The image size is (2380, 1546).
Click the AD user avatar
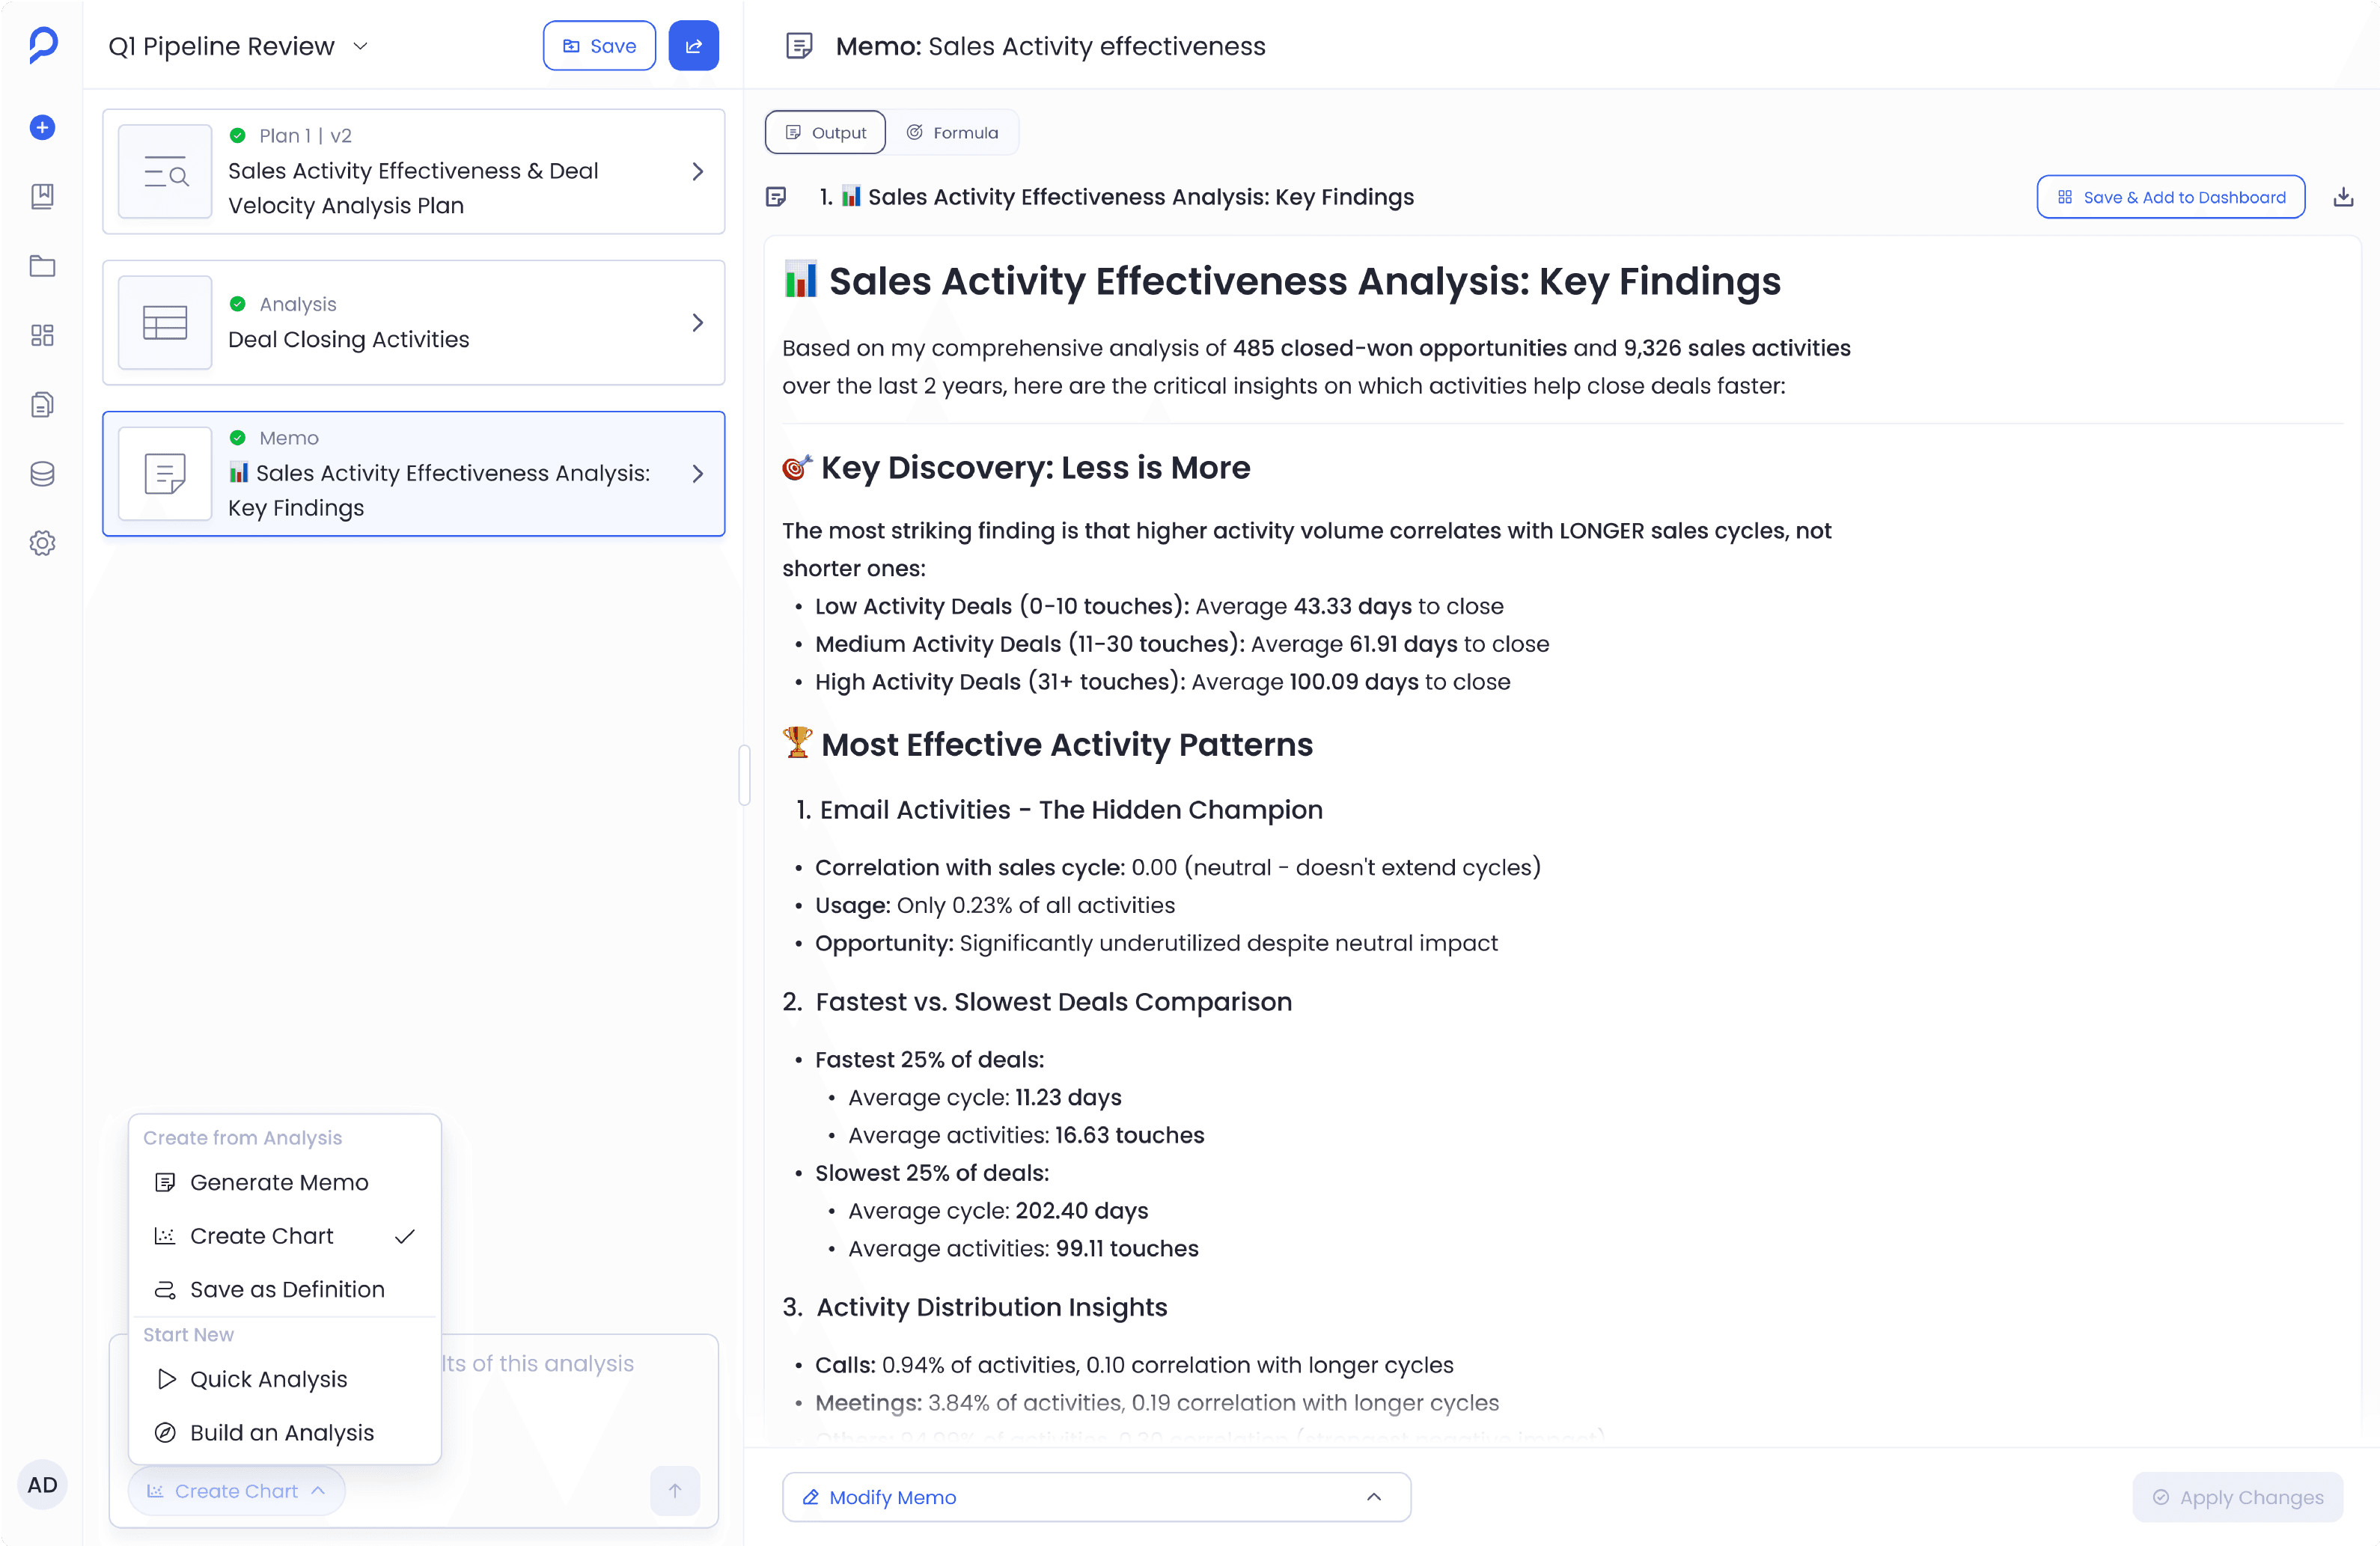pos(42,1484)
